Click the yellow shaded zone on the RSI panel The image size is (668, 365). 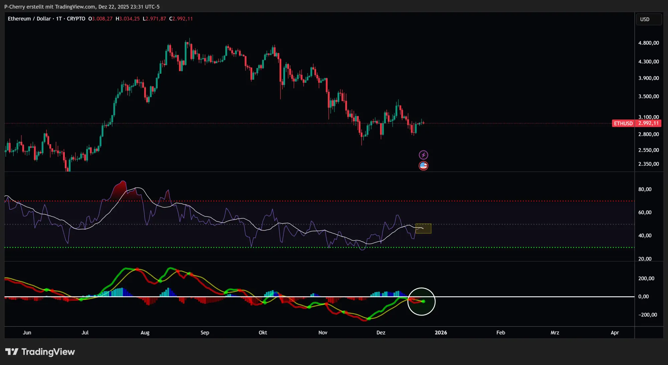point(423,229)
